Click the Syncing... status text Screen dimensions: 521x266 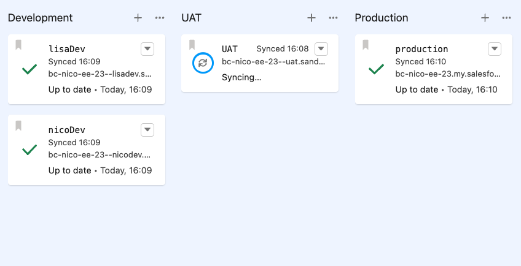tap(241, 77)
